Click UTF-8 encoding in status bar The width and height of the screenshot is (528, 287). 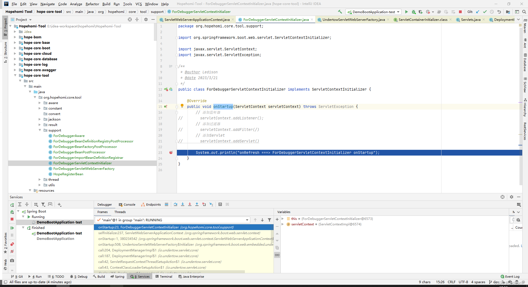click(x=463, y=282)
